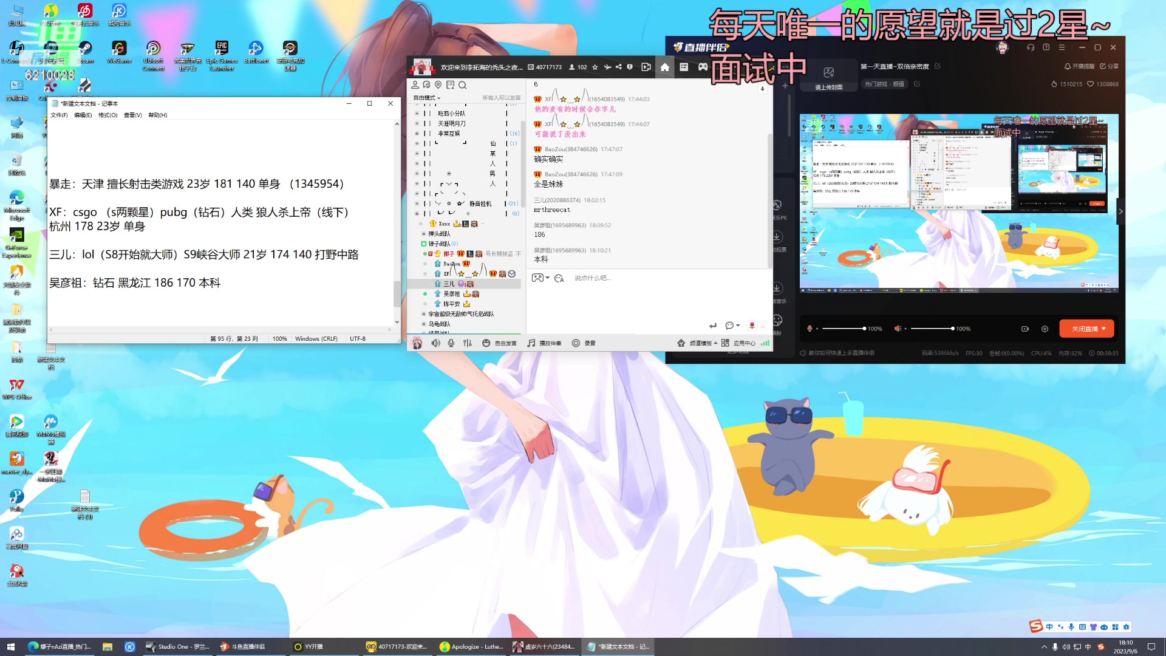The image size is (1166, 656).
Task: Expand the 天涯明月刀 channel group
Action: click(x=417, y=123)
